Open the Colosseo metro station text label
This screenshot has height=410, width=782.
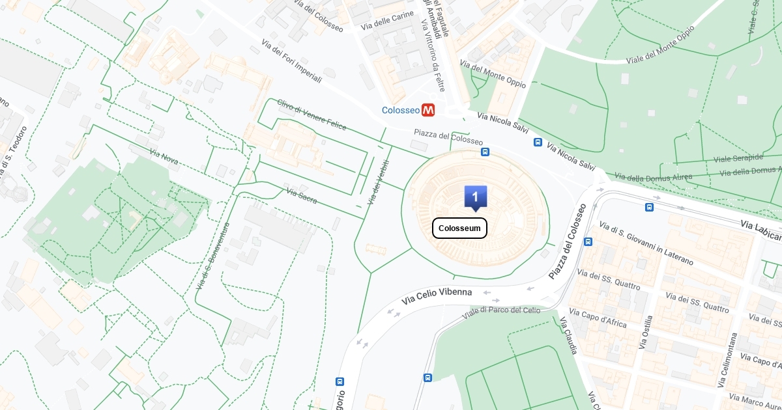(x=401, y=110)
